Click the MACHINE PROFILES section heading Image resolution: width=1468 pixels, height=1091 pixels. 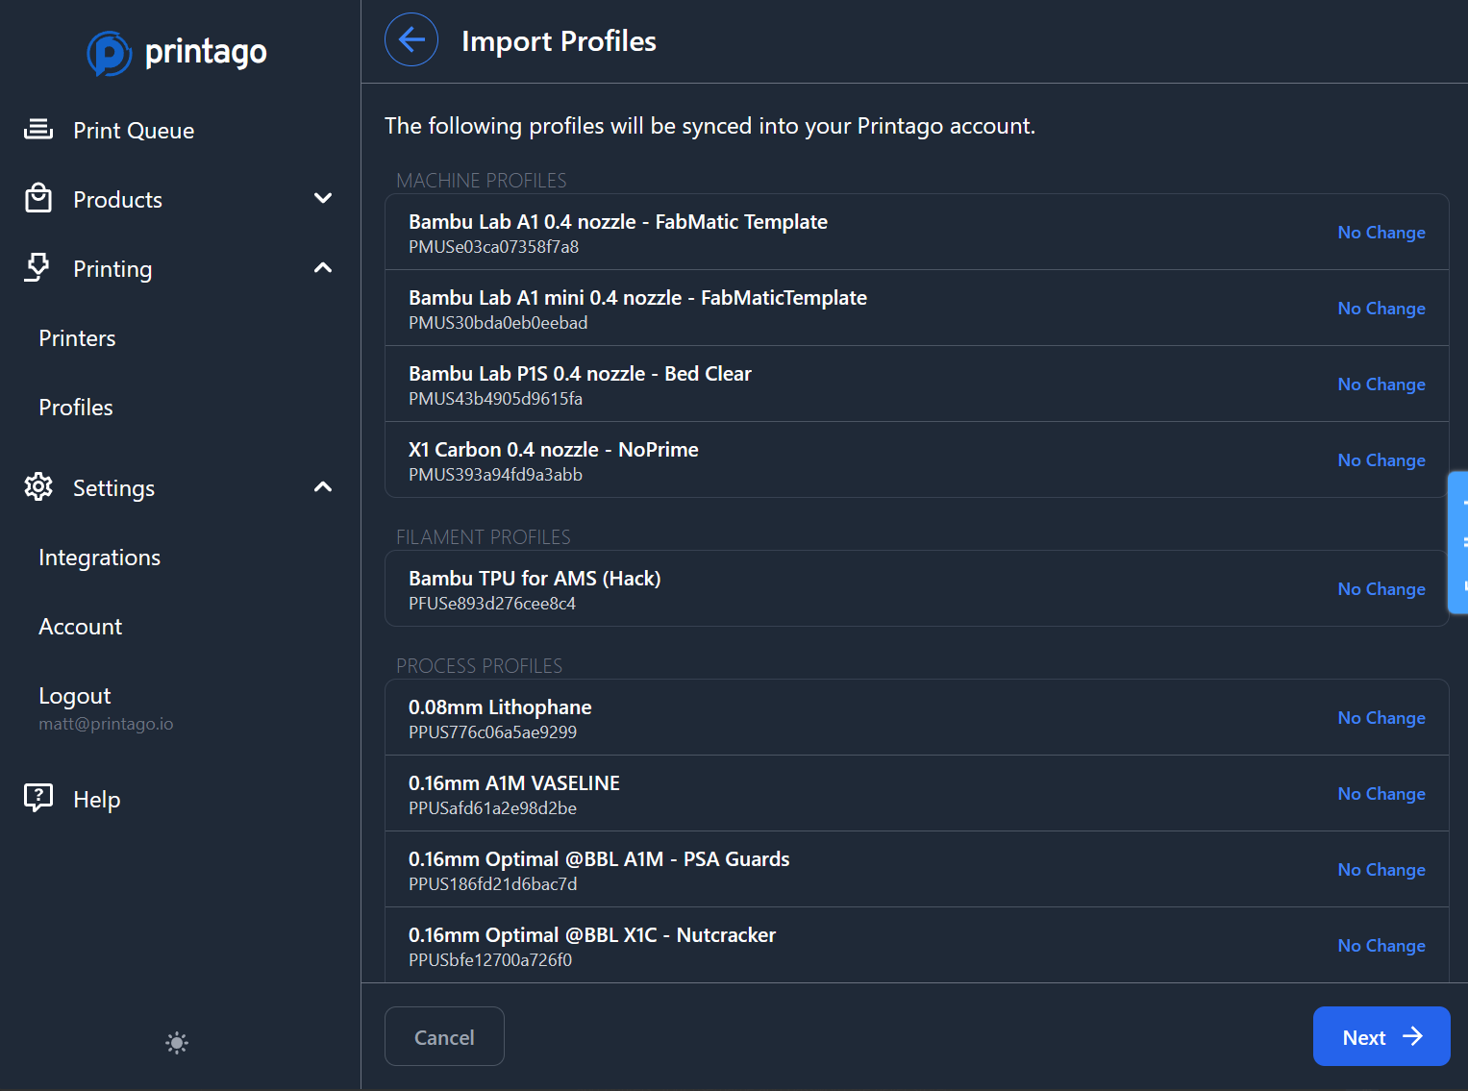[x=482, y=181]
